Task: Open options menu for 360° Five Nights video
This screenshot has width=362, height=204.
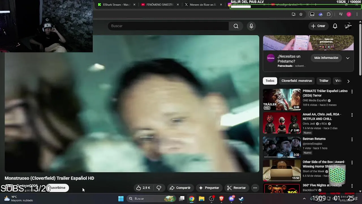Action: (352, 186)
